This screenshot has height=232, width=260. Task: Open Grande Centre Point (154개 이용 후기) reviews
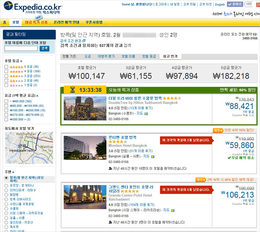pyautogui.click(x=142, y=205)
